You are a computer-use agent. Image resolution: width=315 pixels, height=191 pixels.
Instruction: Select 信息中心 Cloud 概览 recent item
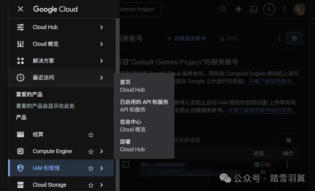tap(144, 126)
